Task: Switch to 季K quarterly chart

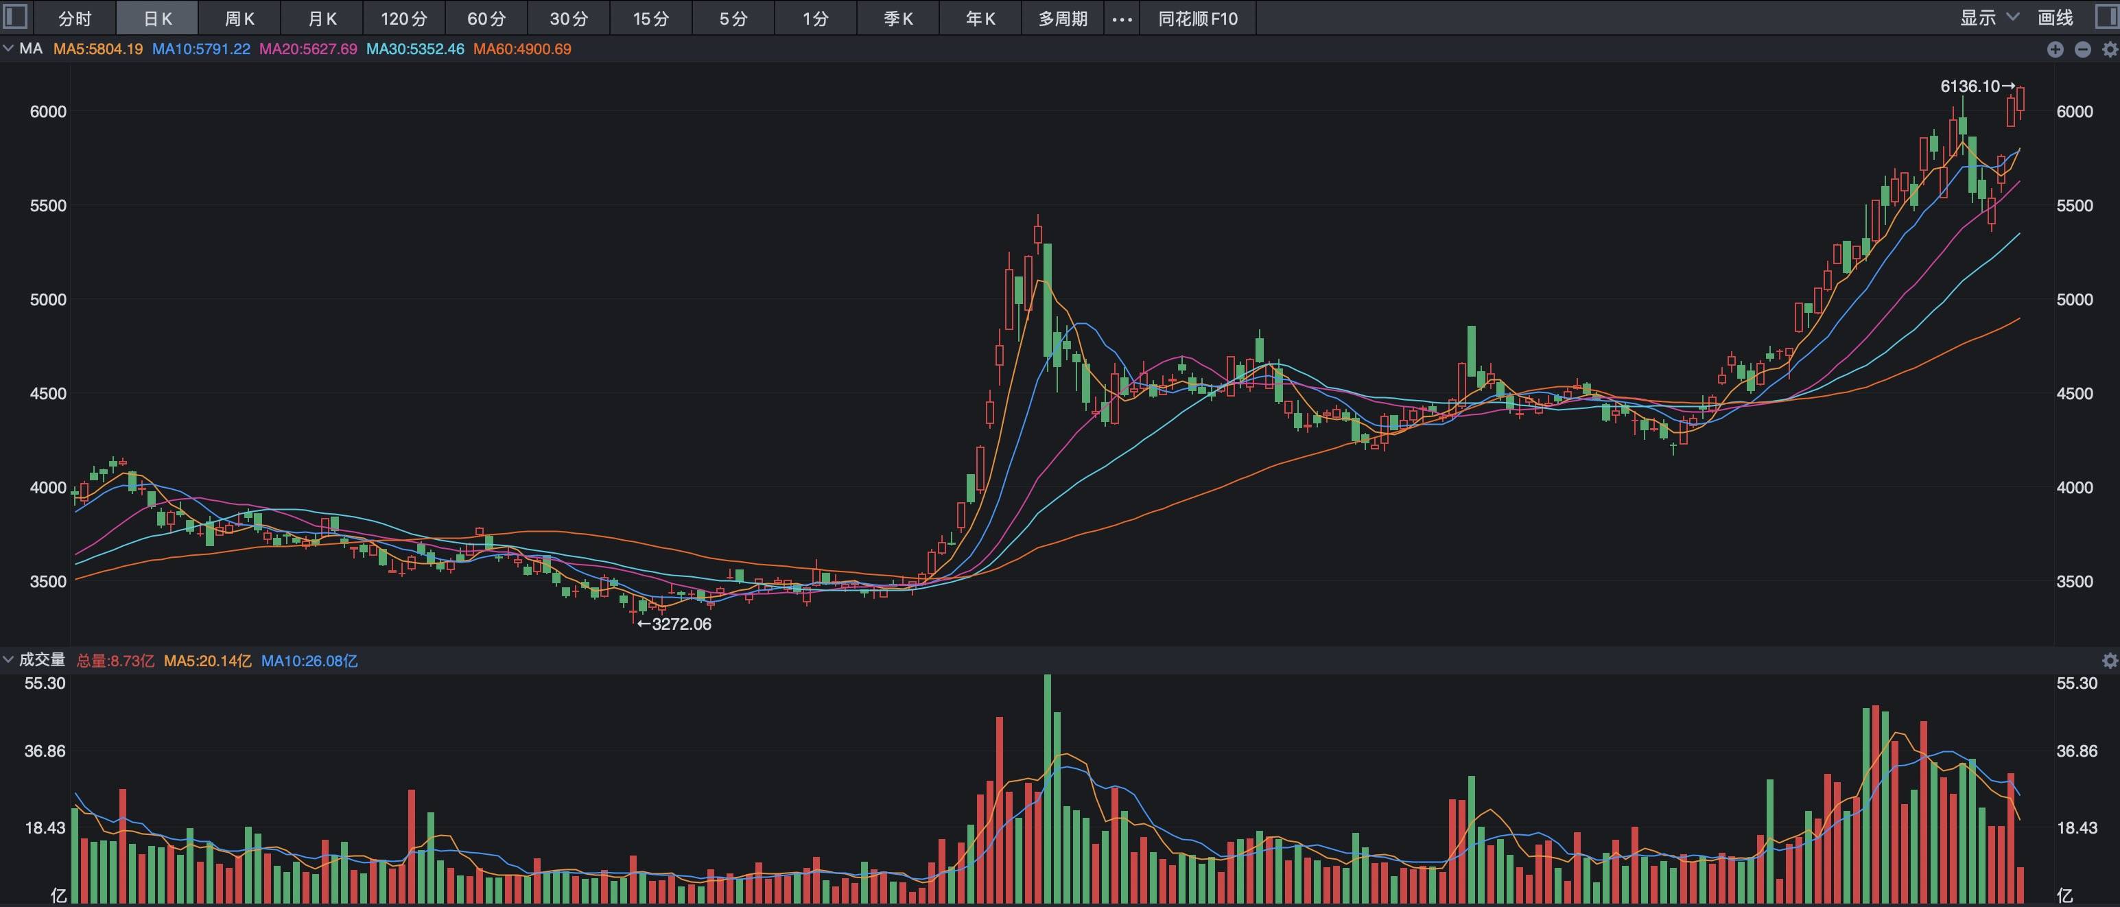Action: [898, 18]
